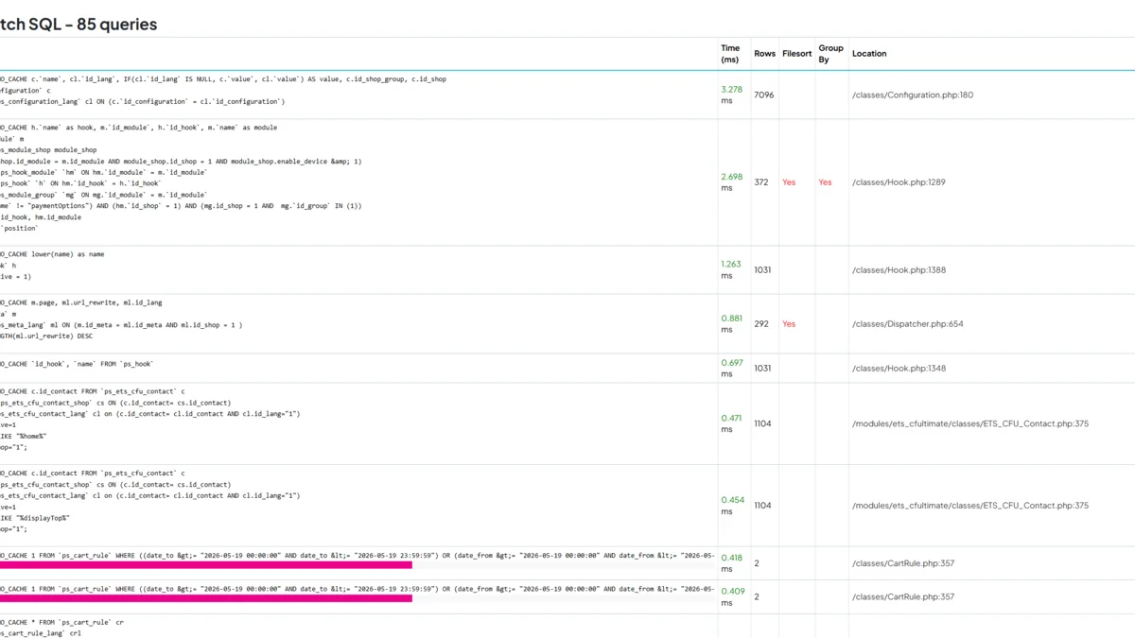
Task: Click the 292 rows count cell
Action: (x=761, y=324)
